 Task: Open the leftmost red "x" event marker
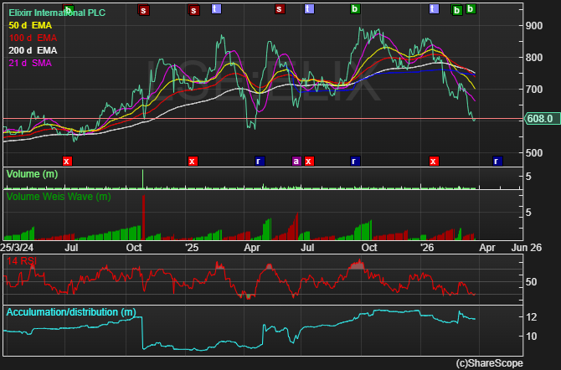68,160
